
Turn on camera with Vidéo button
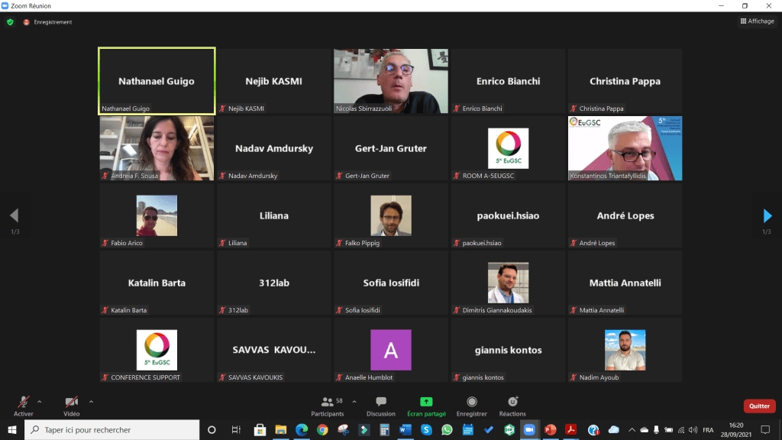[71, 403]
